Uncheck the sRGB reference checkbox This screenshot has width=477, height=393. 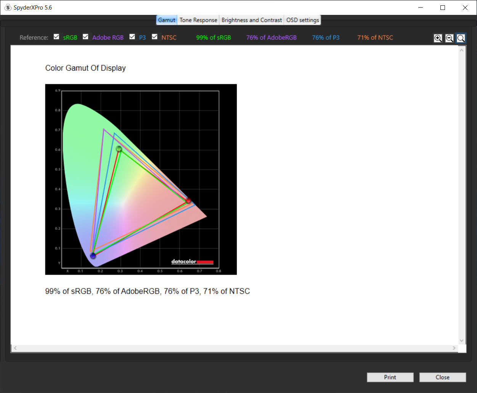point(56,37)
